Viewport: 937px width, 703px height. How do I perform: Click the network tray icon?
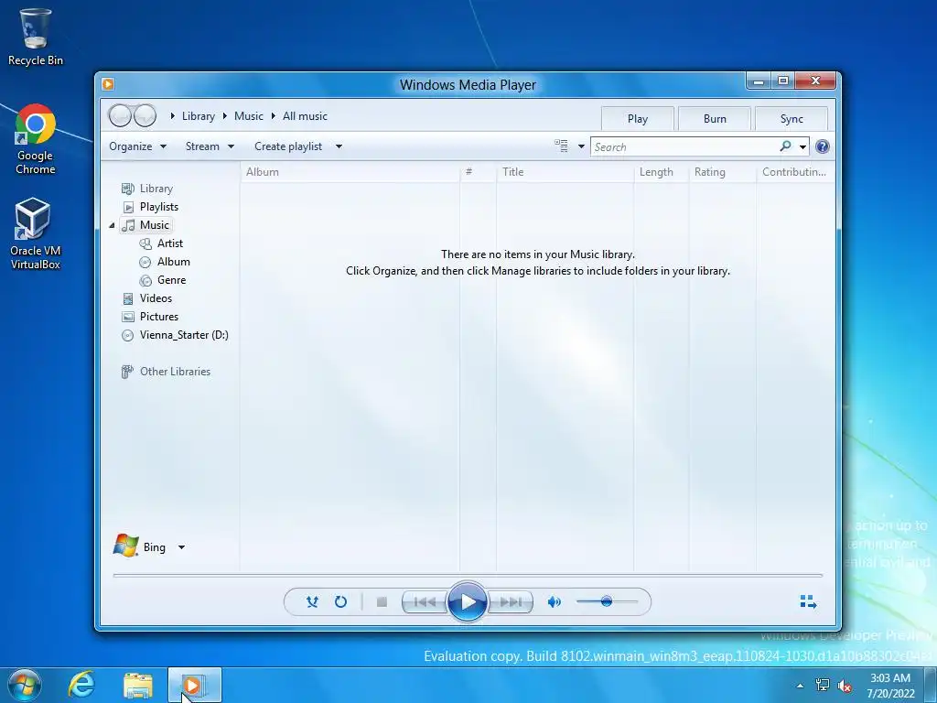click(x=823, y=685)
